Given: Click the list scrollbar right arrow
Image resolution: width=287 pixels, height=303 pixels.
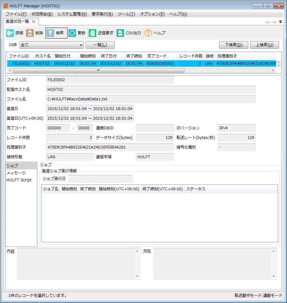Looking at the screenshot, I should 273,71.
